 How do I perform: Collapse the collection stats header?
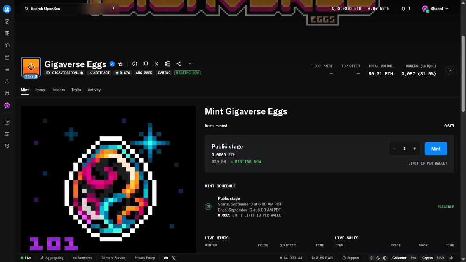[x=449, y=71]
